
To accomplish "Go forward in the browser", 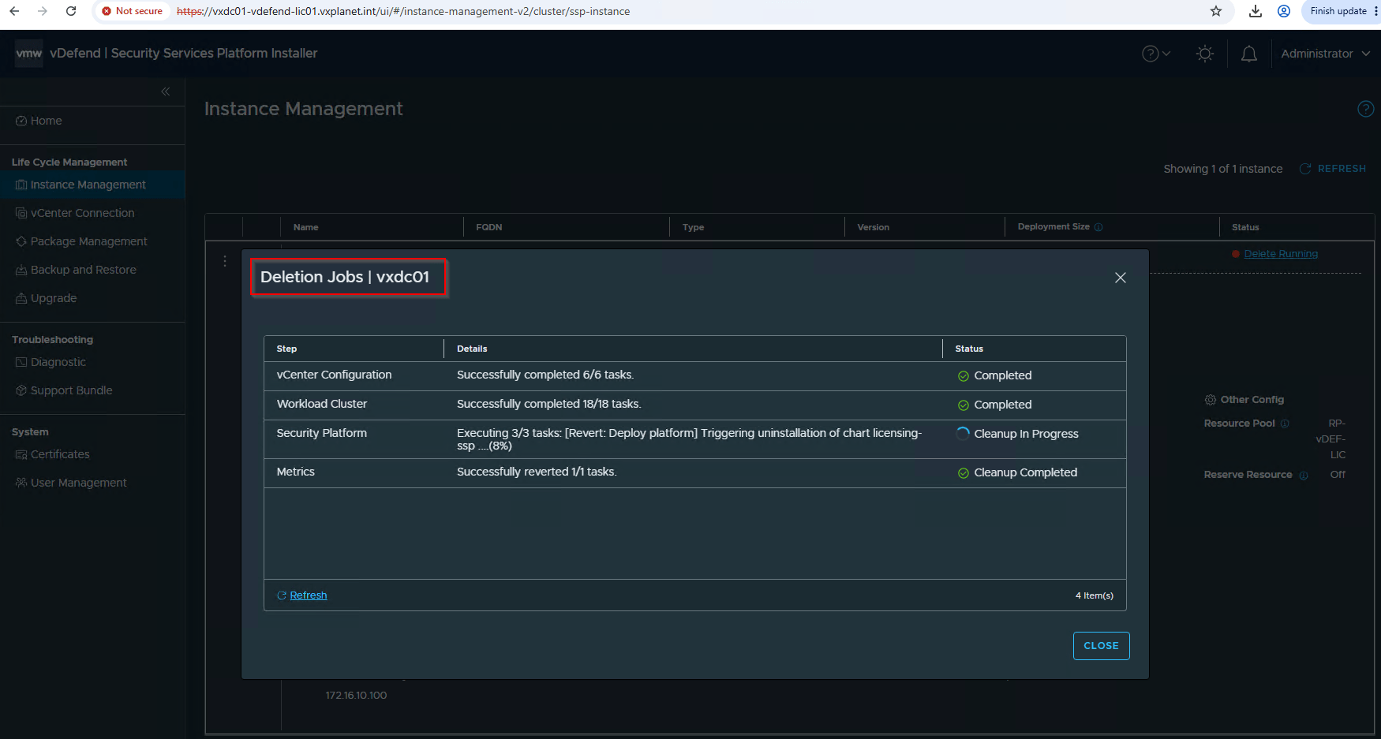I will (43, 11).
